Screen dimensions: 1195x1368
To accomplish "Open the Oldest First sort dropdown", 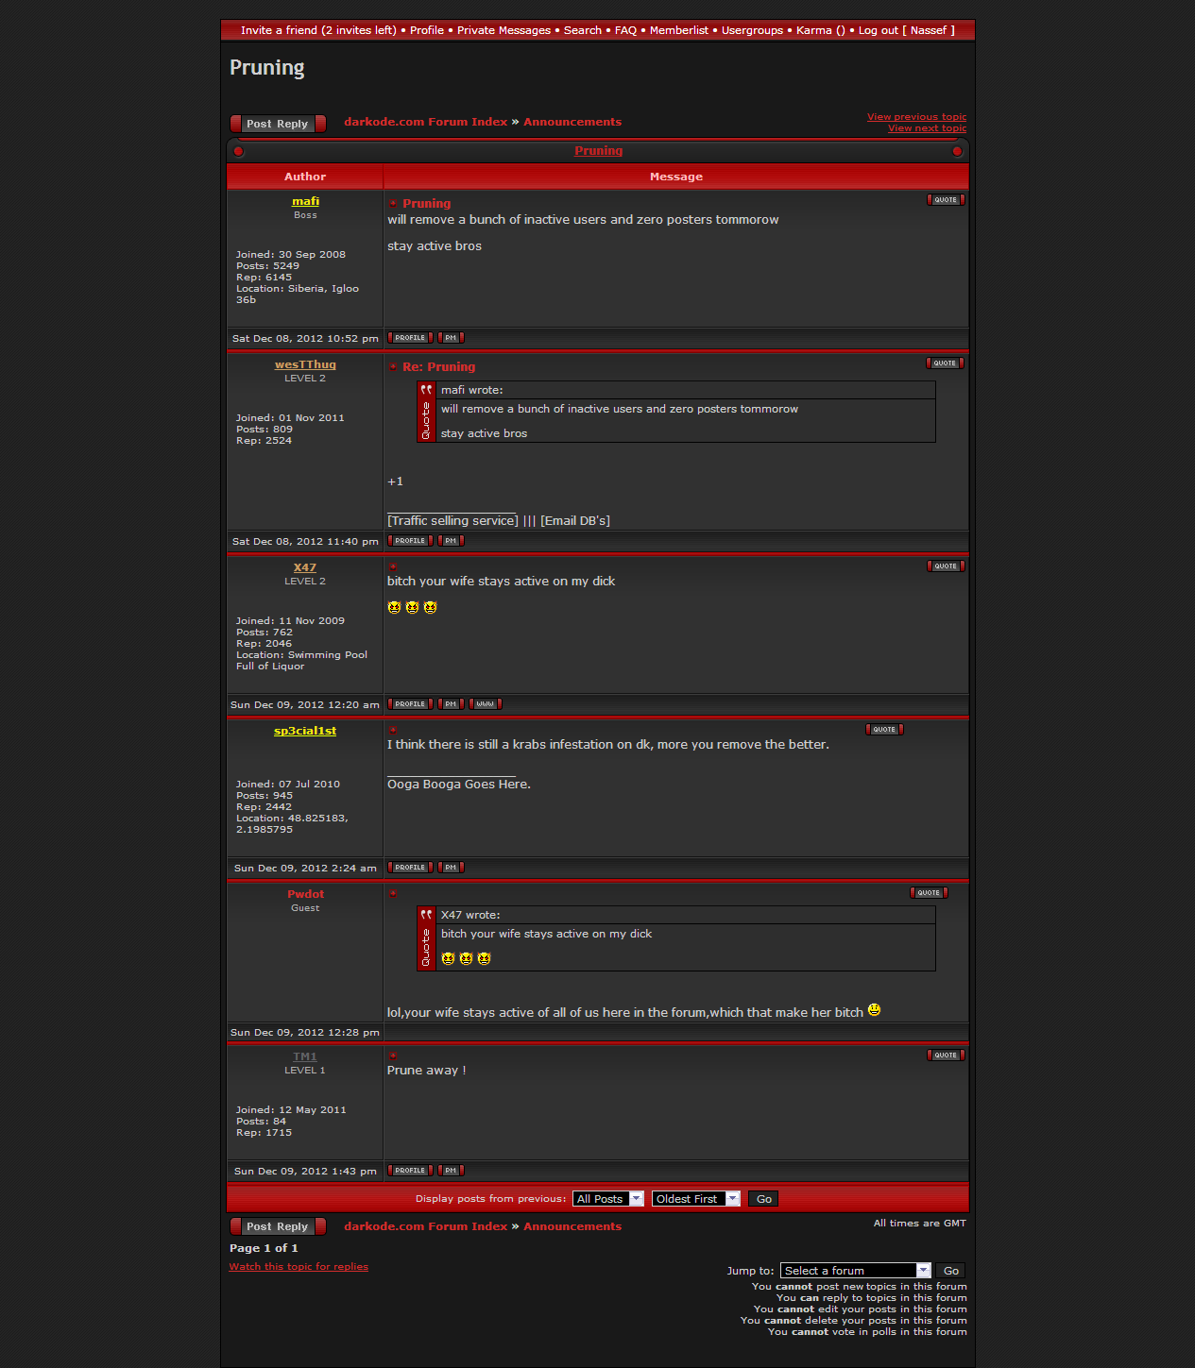I will (x=695, y=1199).
